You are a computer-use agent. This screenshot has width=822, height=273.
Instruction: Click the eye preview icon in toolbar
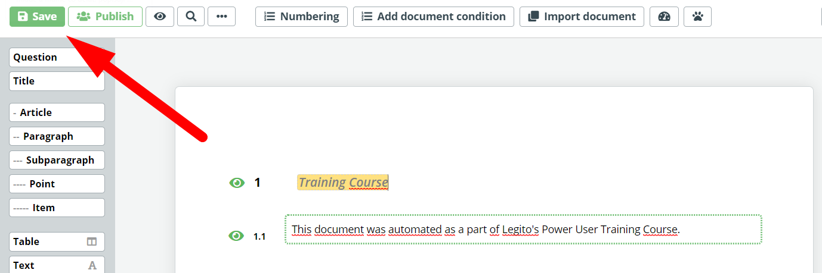click(x=160, y=17)
